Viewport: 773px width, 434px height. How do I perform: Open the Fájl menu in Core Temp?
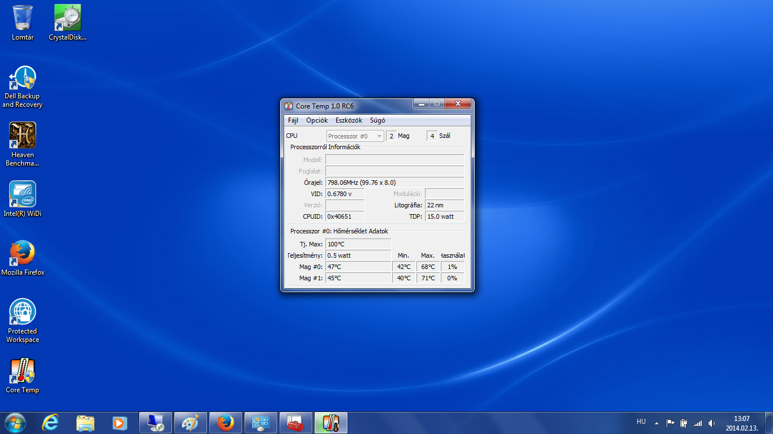(293, 120)
